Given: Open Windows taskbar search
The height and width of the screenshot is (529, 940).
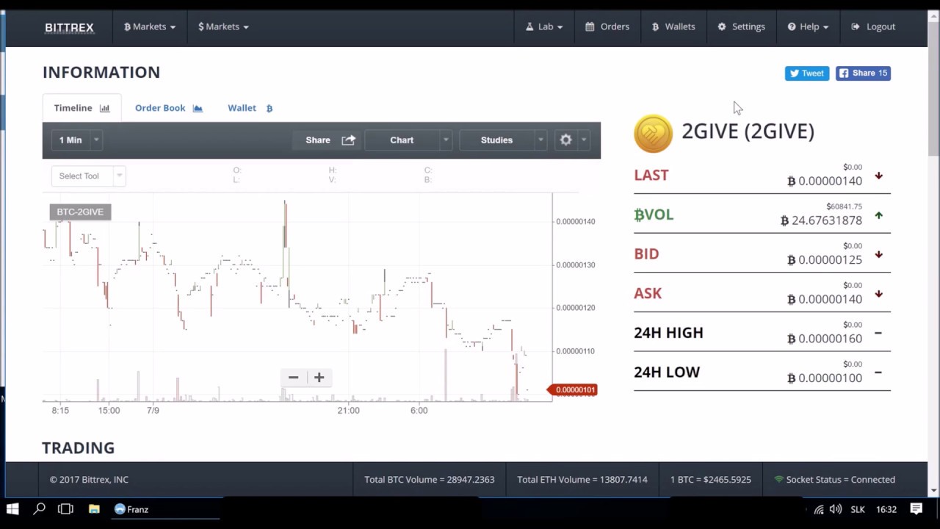Looking at the screenshot, I should click(x=40, y=509).
